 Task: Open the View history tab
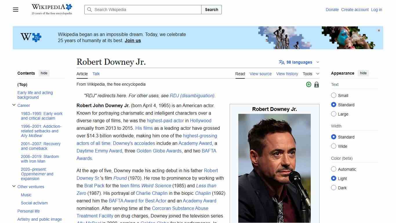[287, 74]
